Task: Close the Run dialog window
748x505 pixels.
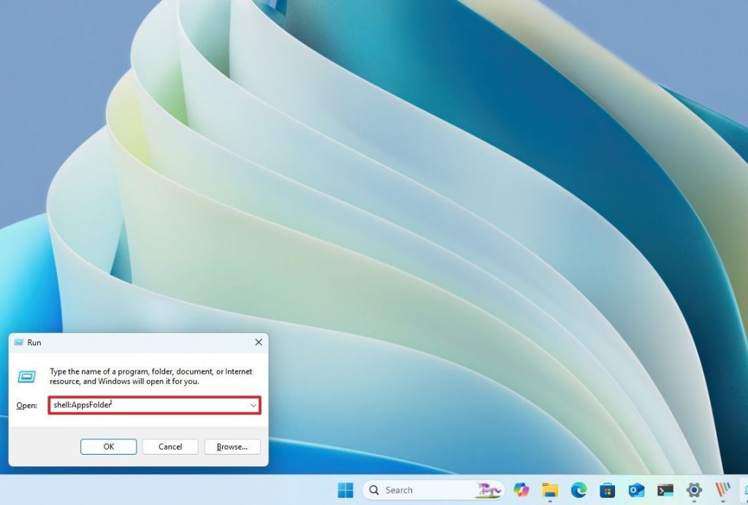Action: [x=258, y=342]
